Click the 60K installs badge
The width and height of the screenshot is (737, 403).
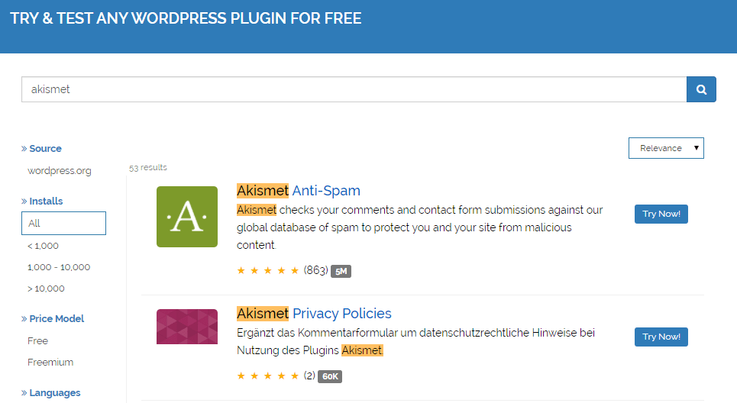(330, 376)
